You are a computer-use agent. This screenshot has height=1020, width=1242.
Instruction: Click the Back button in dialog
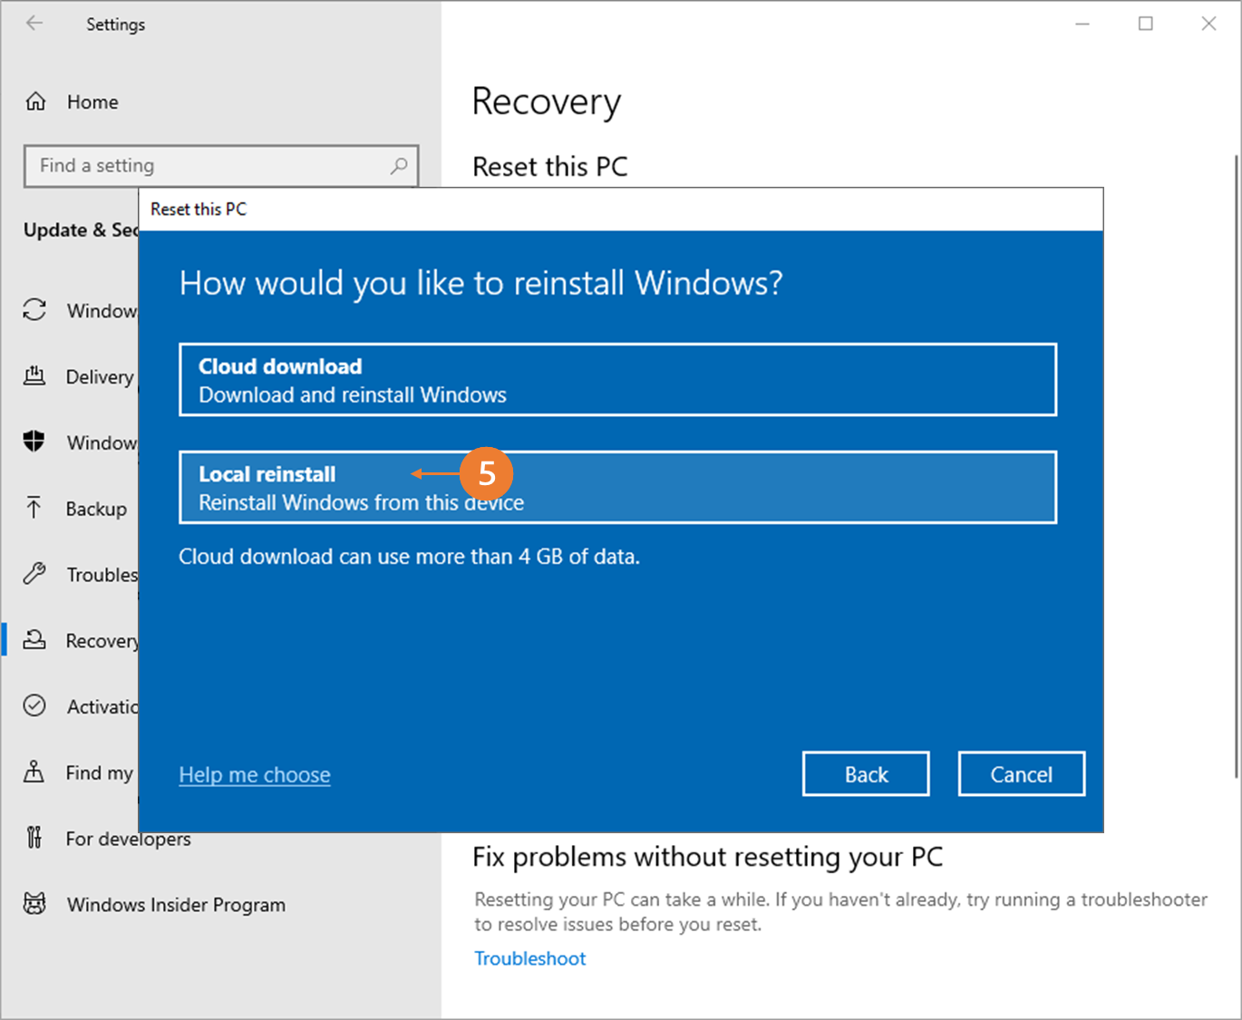(x=866, y=774)
